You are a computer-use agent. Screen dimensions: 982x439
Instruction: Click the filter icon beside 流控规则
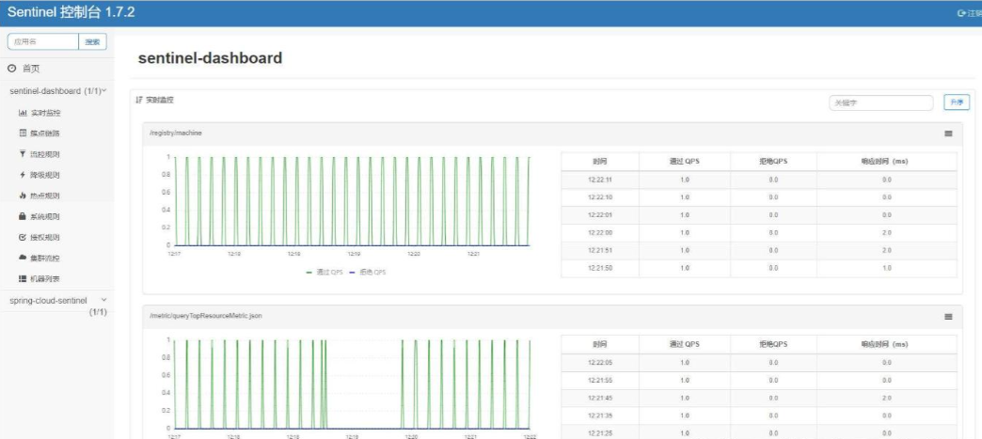[24, 154]
